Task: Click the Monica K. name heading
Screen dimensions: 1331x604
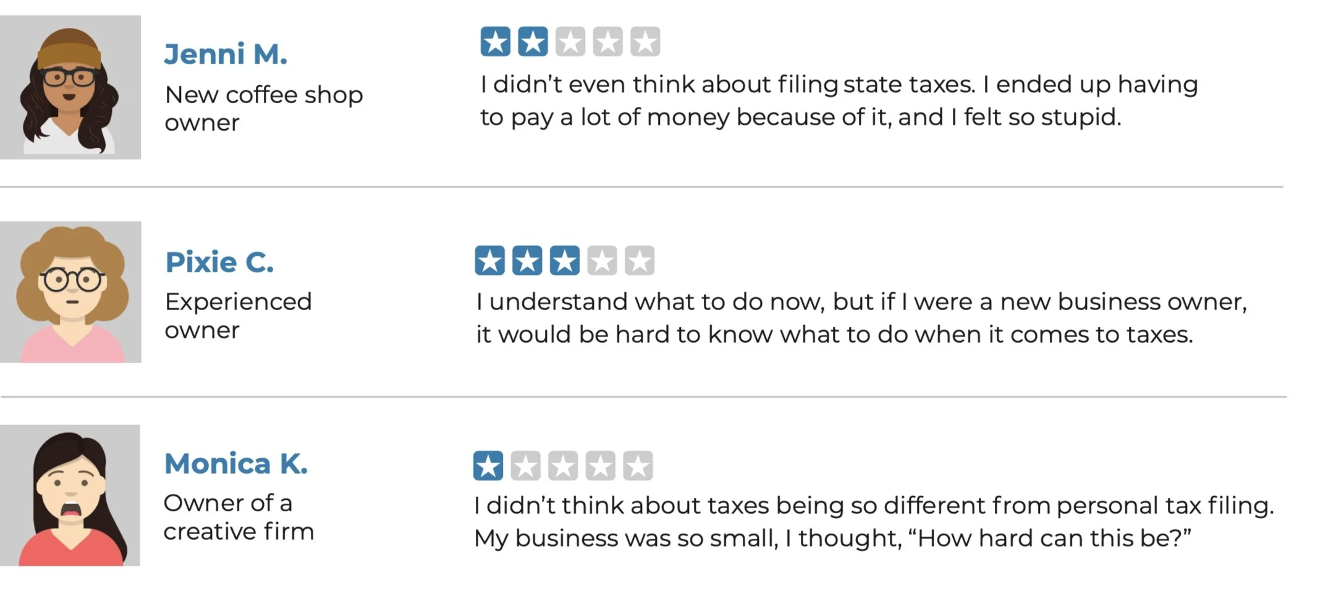Action: tap(236, 464)
